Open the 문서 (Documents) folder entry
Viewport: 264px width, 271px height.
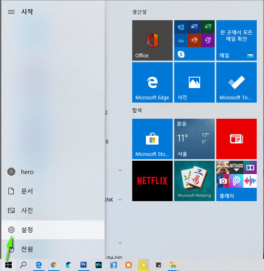(53, 191)
